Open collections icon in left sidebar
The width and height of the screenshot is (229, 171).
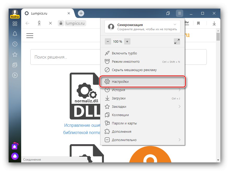click(15, 65)
